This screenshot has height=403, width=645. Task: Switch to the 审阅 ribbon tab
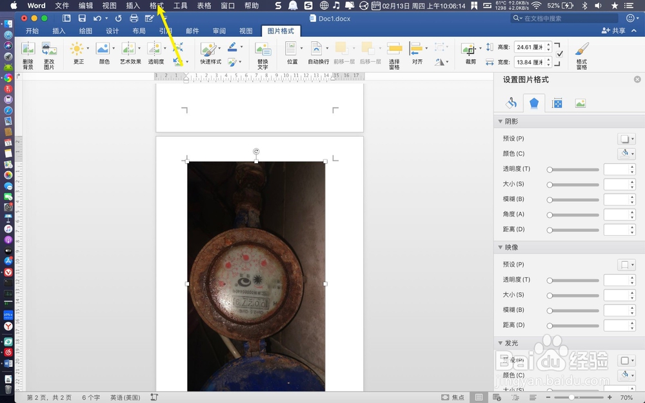219,31
